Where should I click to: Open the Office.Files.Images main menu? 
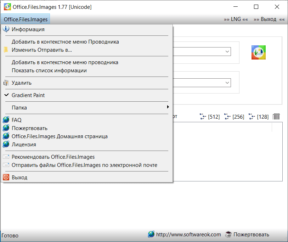coord(26,19)
